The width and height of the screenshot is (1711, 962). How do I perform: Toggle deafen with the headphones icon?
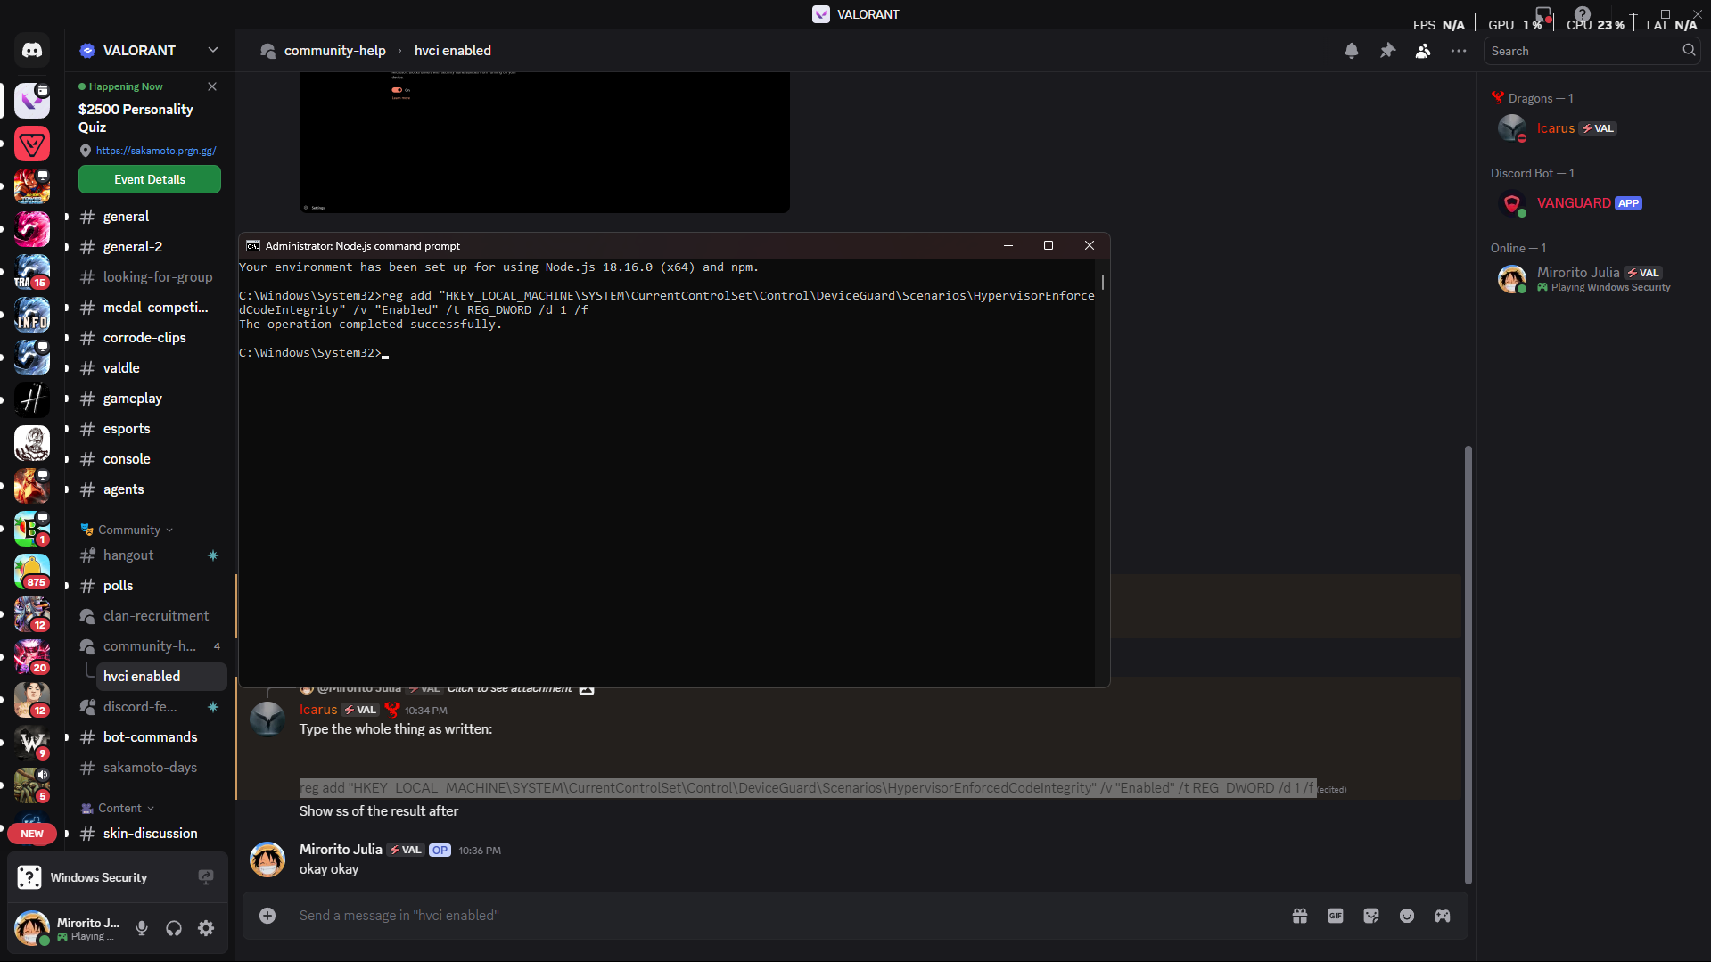coord(174,928)
